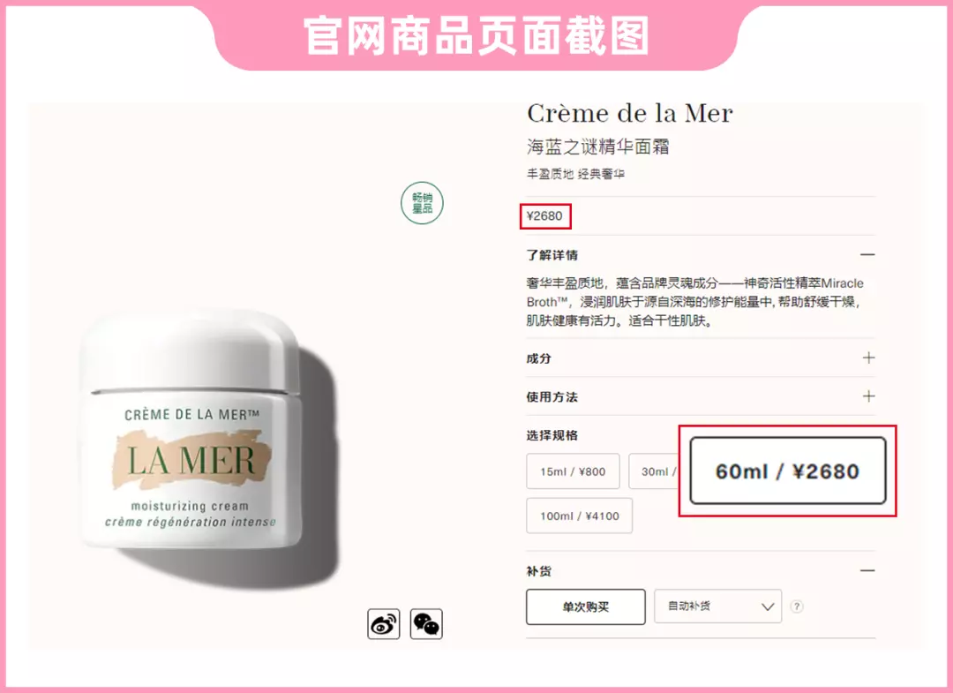Viewport: 953px width, 693px height.
Task: Click the 单次购买 single purchase button
Action: [586, 606]
